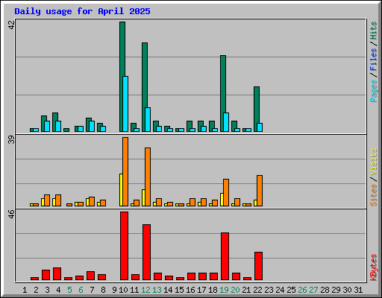Screen dimensions: 382x298
Task: Click the day 31 axis label
Action: click(358, 290)
